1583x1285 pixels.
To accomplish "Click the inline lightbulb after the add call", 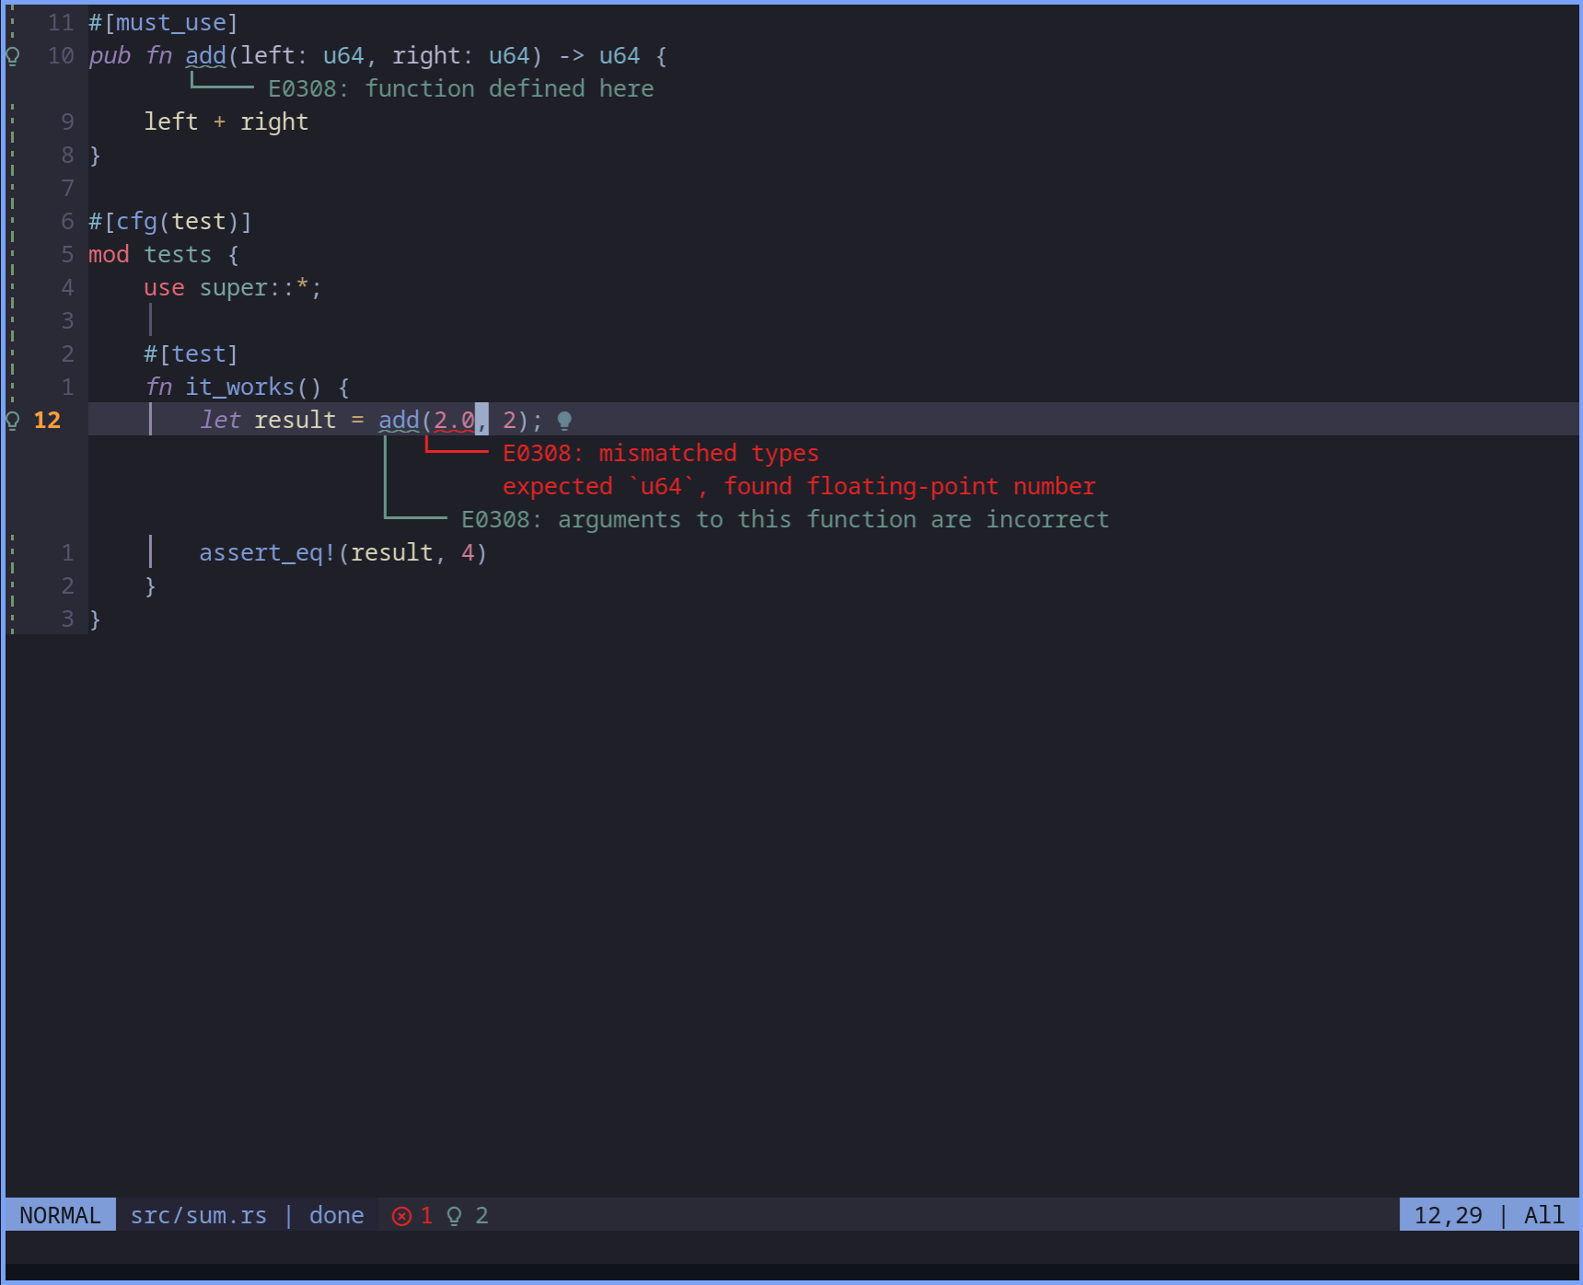I will tap(565, 420).
